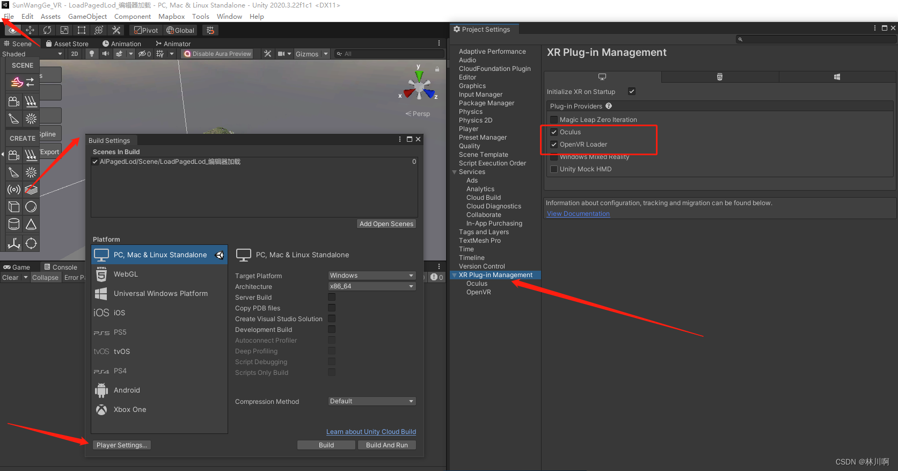The image size is (898, 471).
Task: Open Build Settings kebab menu
Action: [x=399, y=139]
